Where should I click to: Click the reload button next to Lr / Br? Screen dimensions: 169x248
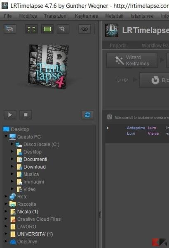154,80
